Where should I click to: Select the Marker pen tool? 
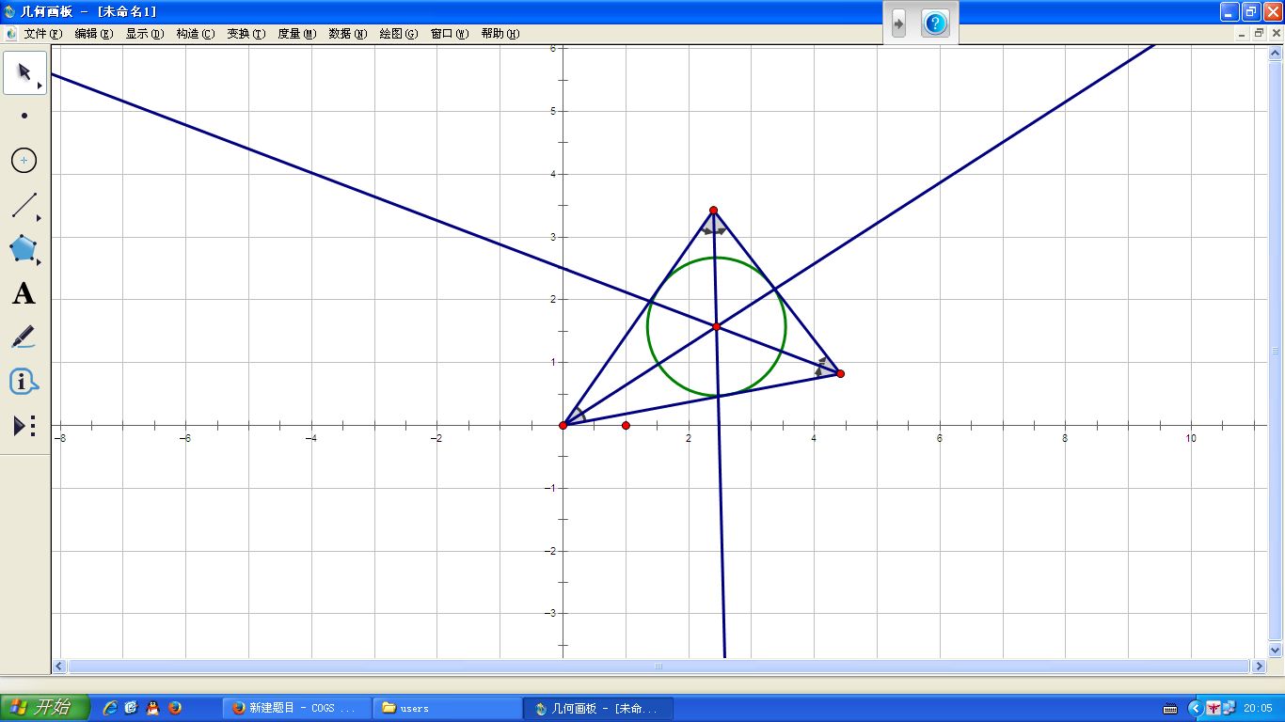click(24, 337)
